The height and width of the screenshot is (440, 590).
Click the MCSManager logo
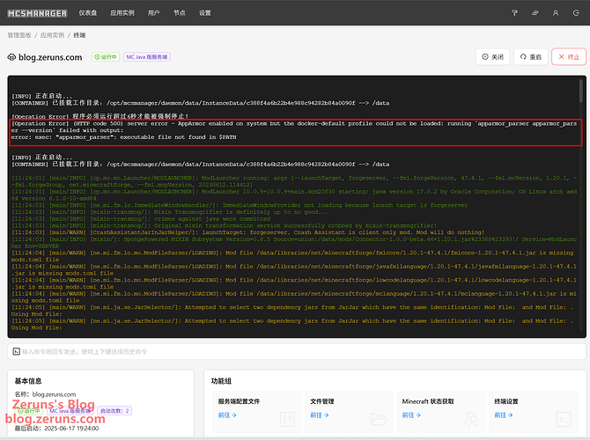coord(37,13)
